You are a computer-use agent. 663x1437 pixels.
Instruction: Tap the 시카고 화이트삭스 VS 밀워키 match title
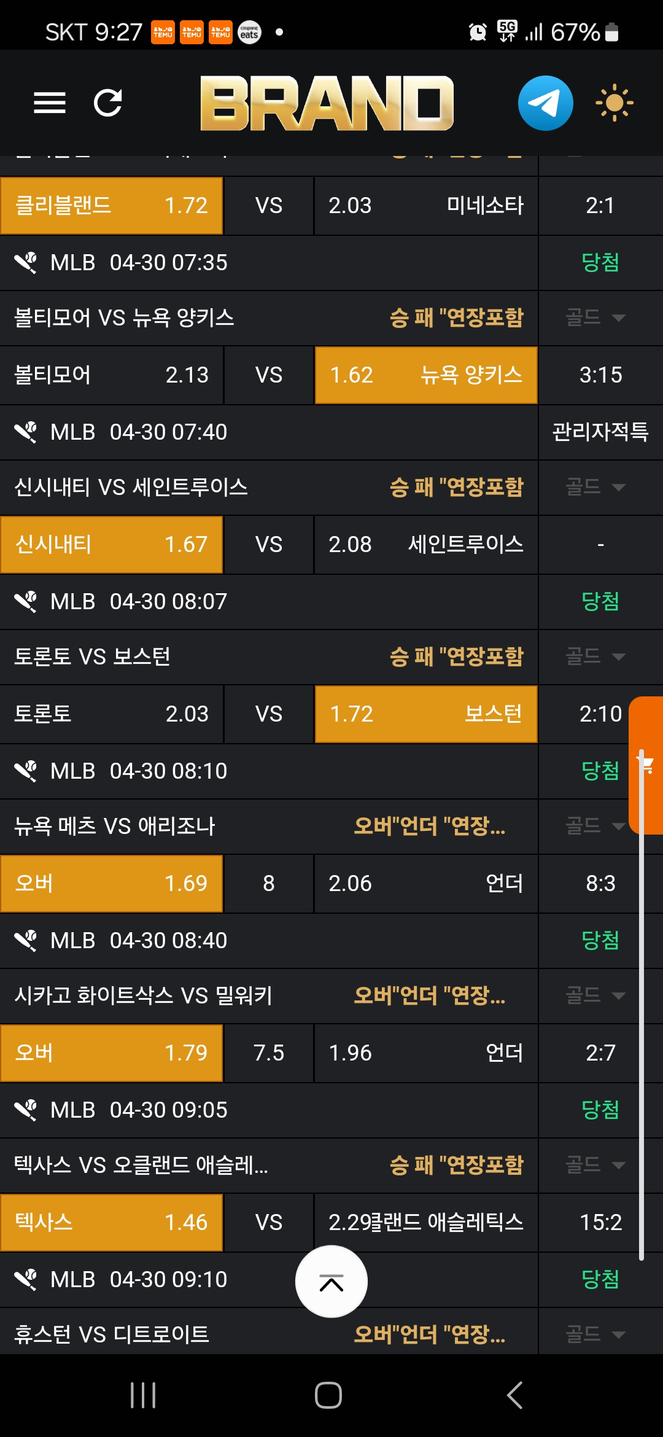144,995
